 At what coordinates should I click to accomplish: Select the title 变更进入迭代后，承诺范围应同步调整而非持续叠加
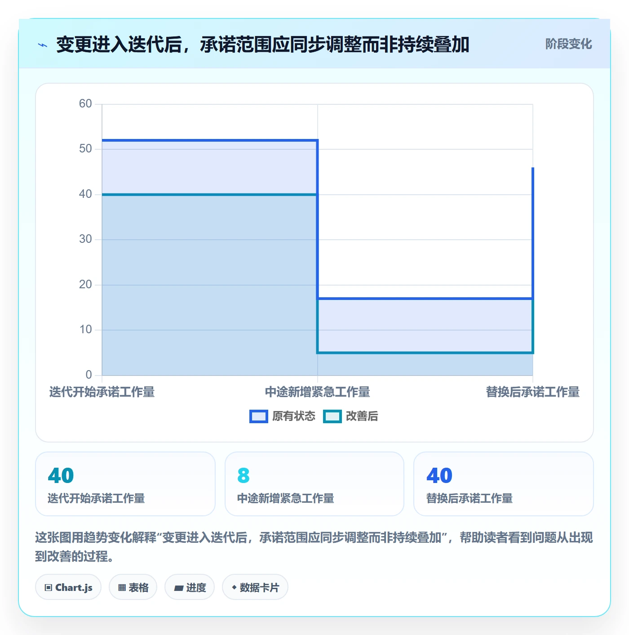pyautogui.click(x=263, y=45)
